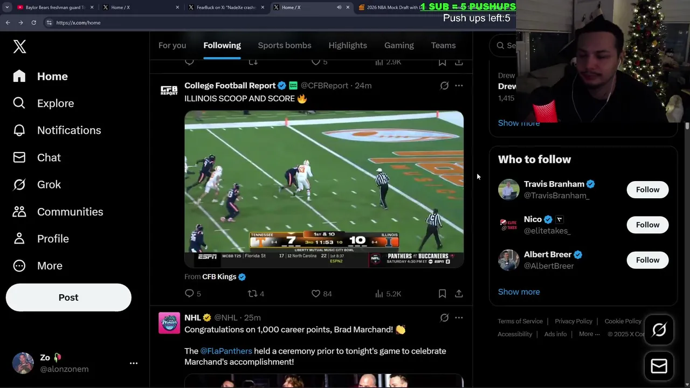
Task: View analytics showing 5.2K views
Action: 388,294
